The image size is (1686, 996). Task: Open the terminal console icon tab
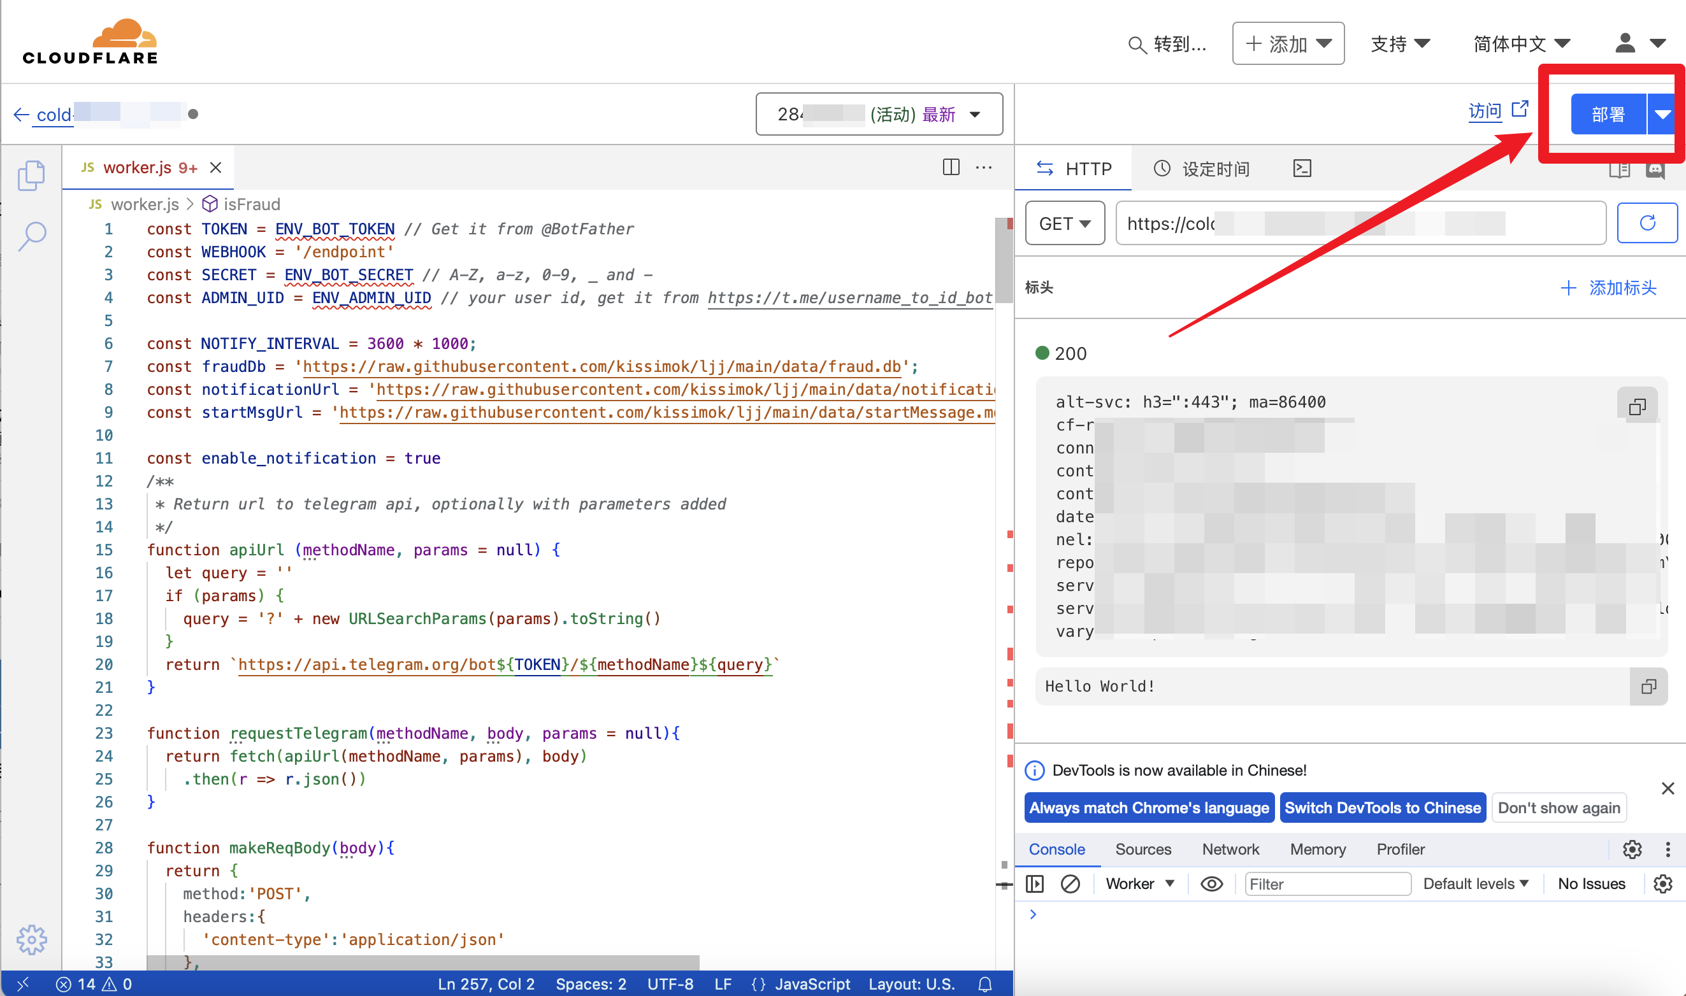click(1302, 167)
